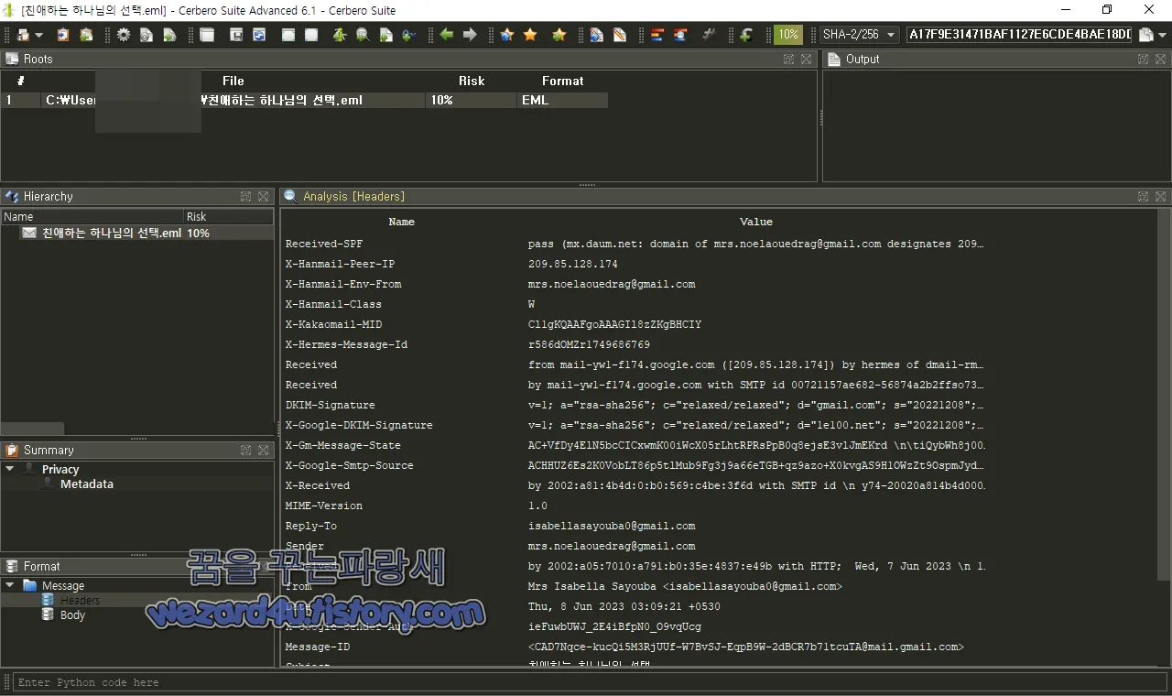Select the .eml file row in the Hierarchy
The height and width of the screenshot is (696, 1172).
tap(137, 233)
